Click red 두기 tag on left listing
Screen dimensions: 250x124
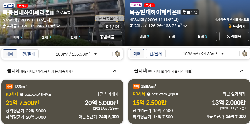[x=22, y=5]
